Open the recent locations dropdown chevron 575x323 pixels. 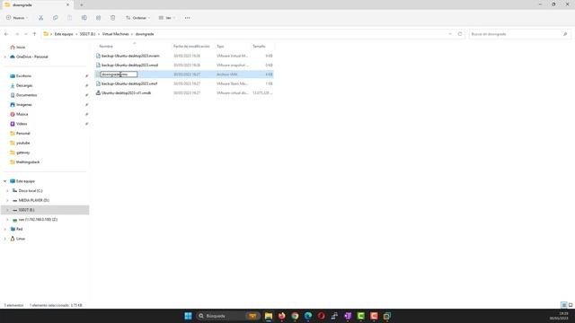[26, 34]
